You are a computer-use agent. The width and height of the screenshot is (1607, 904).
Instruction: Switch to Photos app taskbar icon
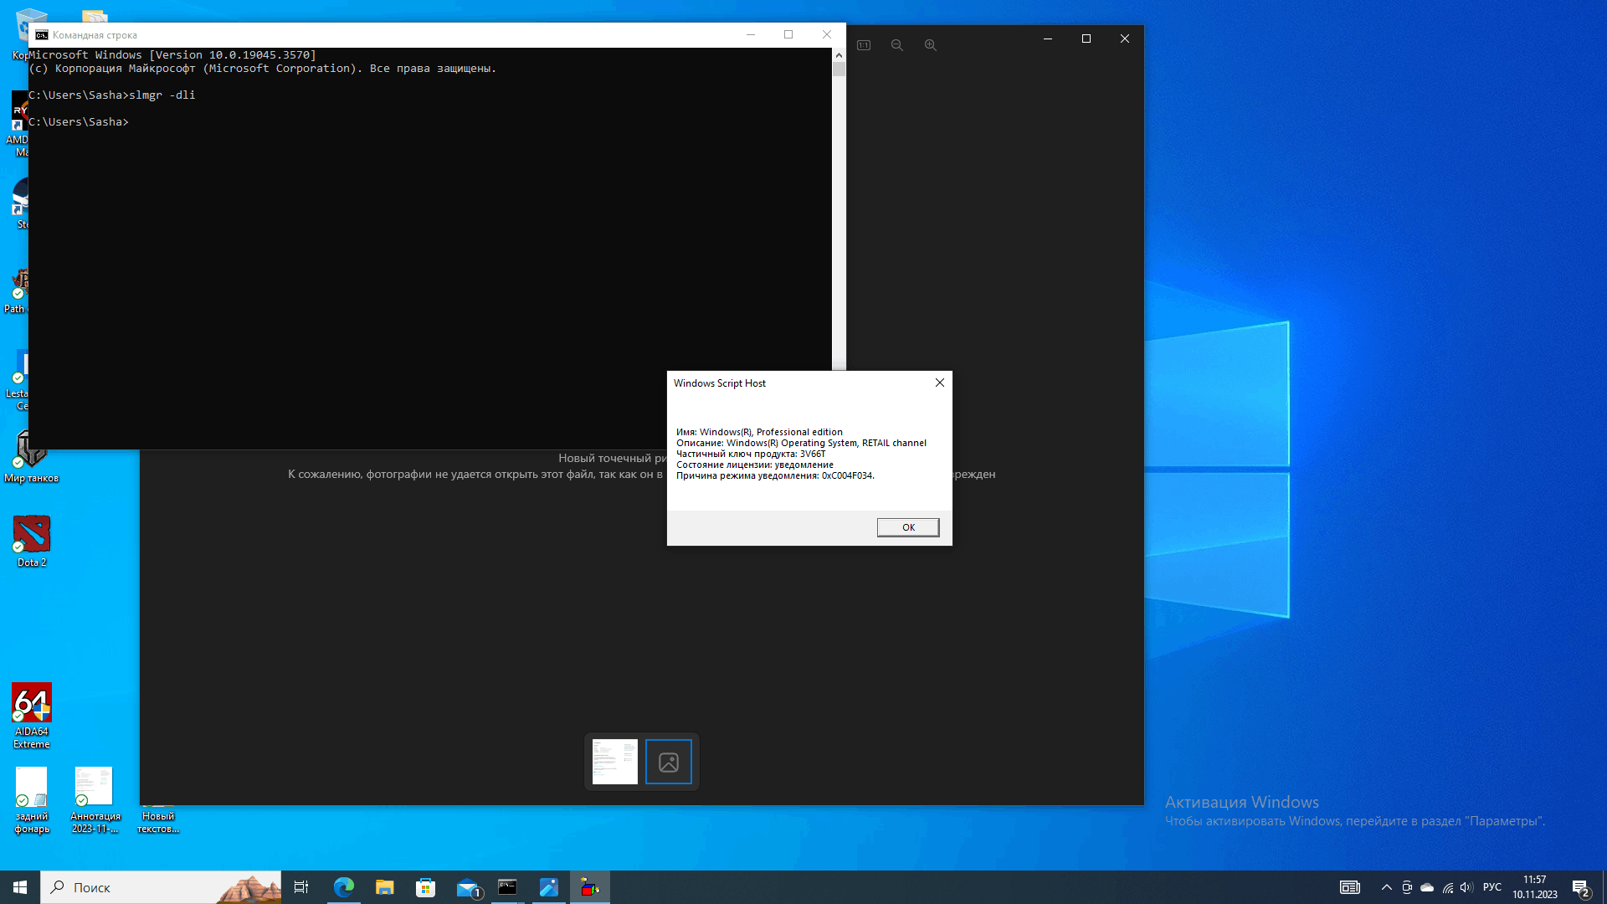(x=548, y=887)
